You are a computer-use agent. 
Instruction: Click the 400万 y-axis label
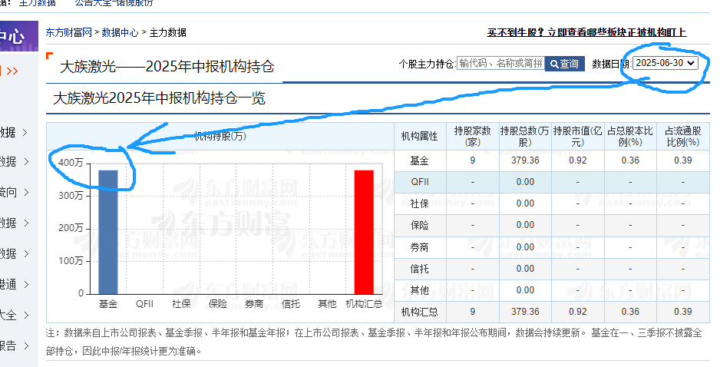coord(71,163)
